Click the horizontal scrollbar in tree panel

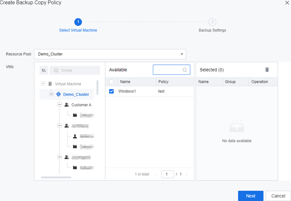[x=56, y=177]
